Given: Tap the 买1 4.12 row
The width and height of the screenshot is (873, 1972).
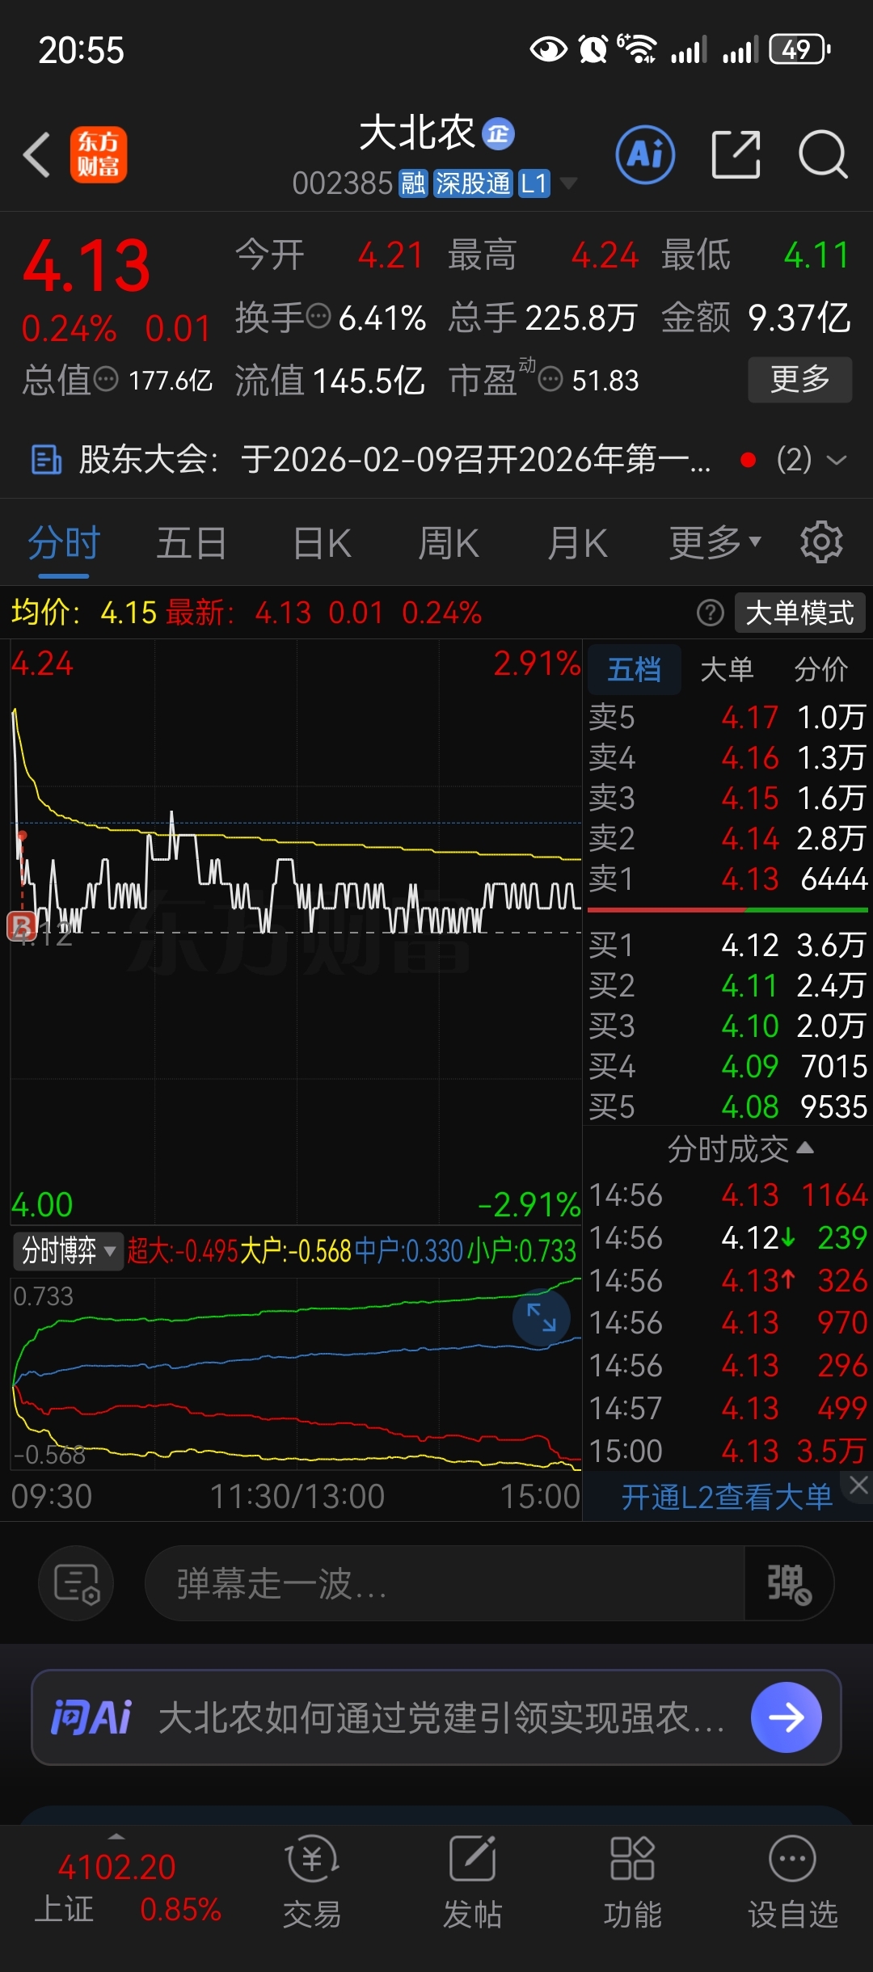Looking at the screenshot, I should point(727,945).
